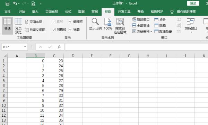Click the 页面布局 view button in the ribbon group
This screenshot has height=125, width=208.
34,22
